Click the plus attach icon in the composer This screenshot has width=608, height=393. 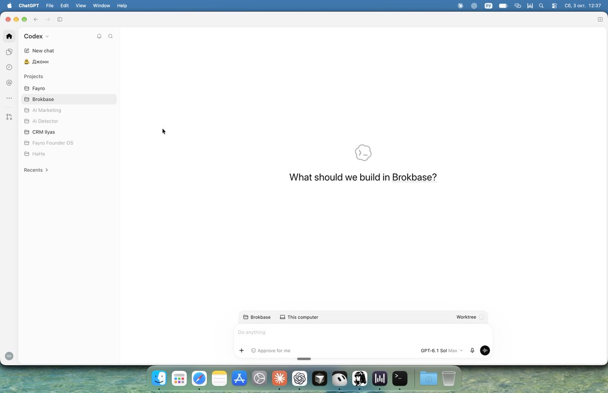click(x=242, y=350)
